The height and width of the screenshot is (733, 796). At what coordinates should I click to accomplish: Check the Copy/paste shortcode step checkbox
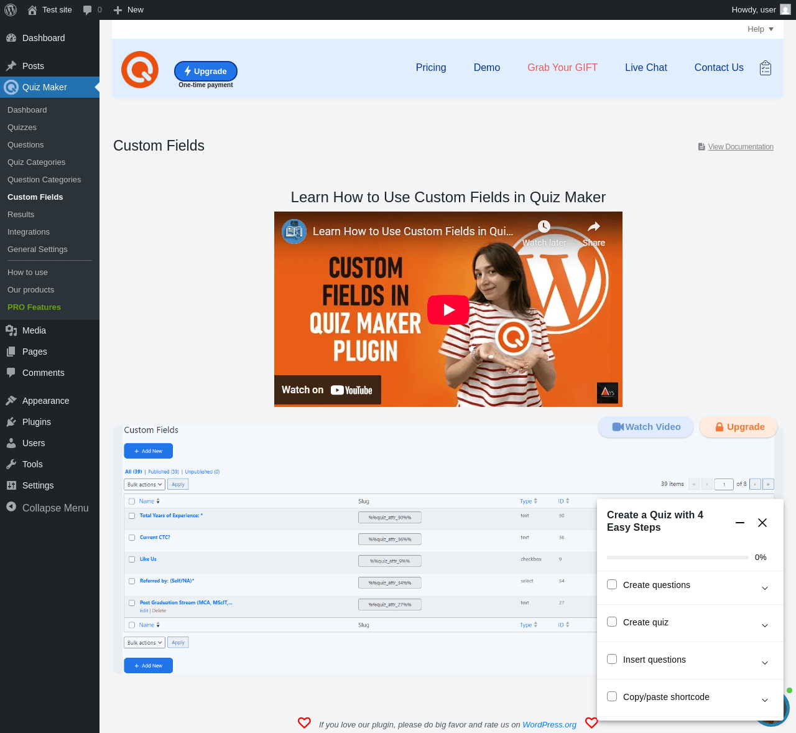(x=612, y=696)
